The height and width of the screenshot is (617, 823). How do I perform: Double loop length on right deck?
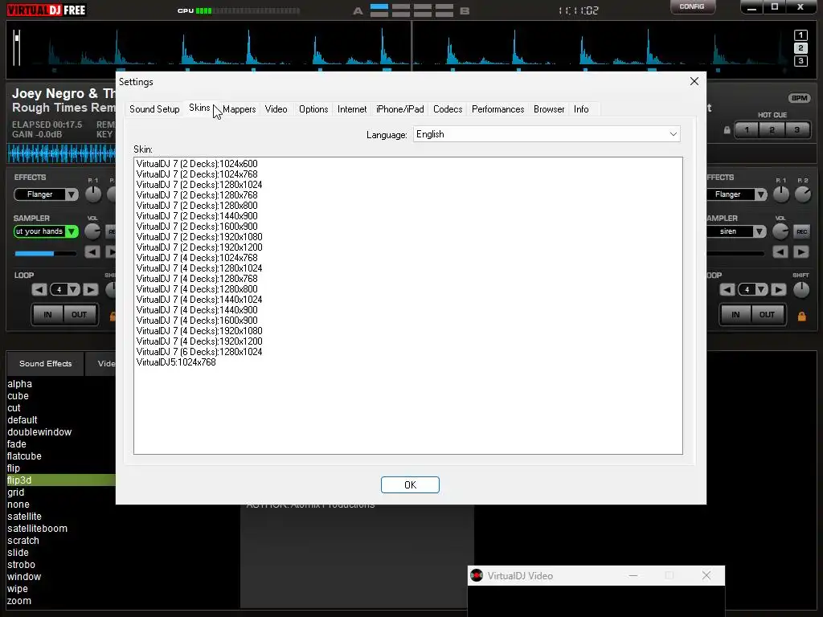pyautogui.click(x=778, y=289)
